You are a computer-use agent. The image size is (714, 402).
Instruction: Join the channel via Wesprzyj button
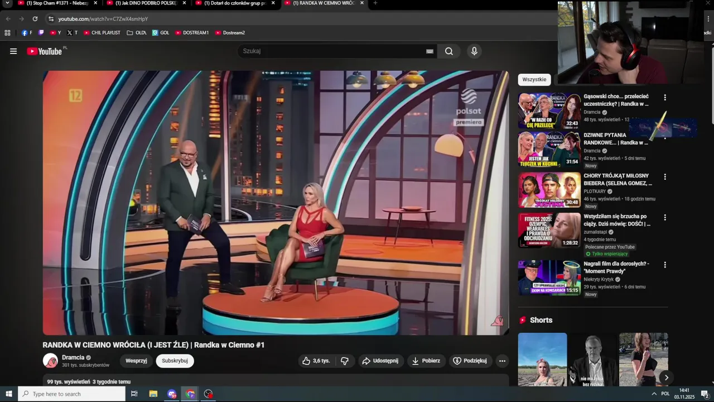pyautogui.click(x=136, y=361)
